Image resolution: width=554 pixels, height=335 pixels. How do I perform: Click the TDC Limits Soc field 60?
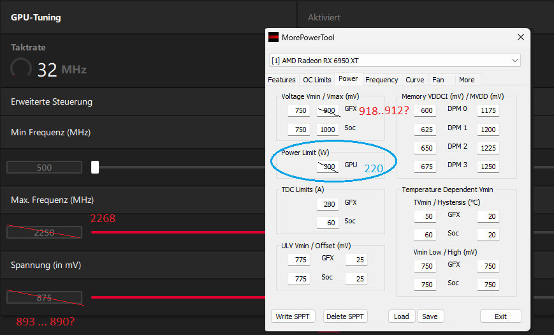click(328, 223)
